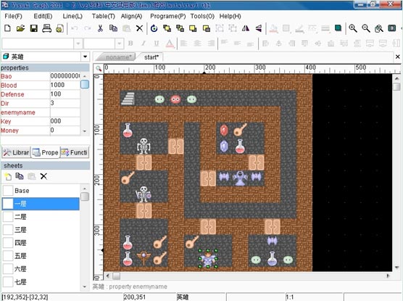Click the Print icon
Viewport: 403px width, 301px height.
[x=46, y=28]
